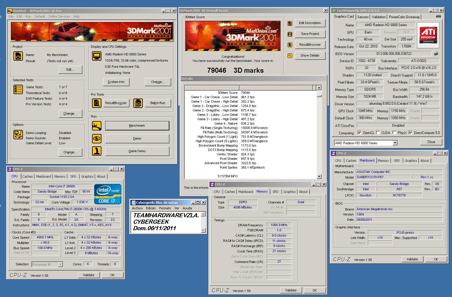Click the ResultBrowser icon in Overall Score window
The height and width of the screenshot is (297, 452).
pos(290,45)
